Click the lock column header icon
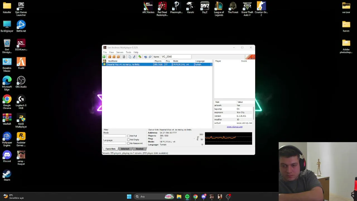Screen dimensions: 357x201 coord(104,61)
